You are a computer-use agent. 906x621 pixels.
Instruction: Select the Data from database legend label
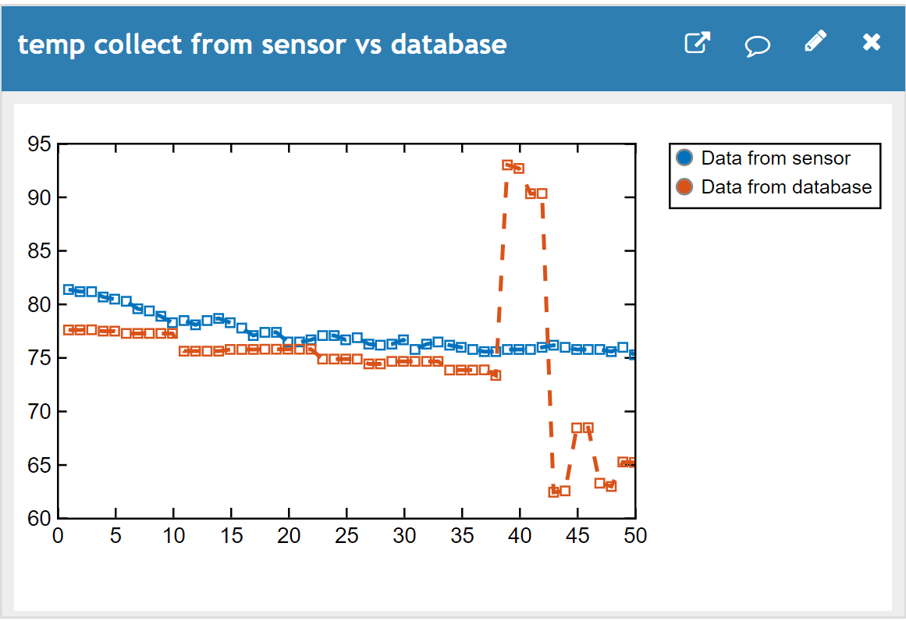[x=787, y=187]
